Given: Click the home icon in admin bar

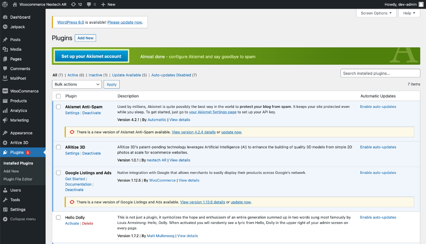Looking at the screenshot, I should tap(15, 5).
